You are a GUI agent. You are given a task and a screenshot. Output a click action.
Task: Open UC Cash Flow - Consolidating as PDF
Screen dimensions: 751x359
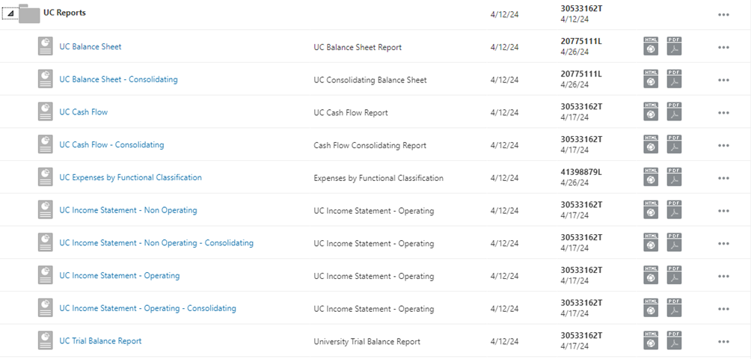(x=674, y=144)
